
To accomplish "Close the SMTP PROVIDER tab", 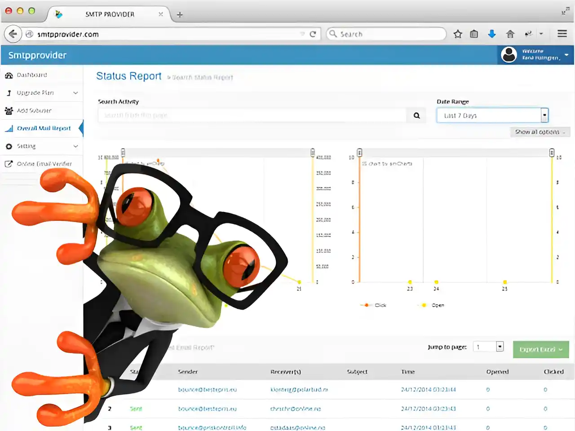I will (160, 14).
